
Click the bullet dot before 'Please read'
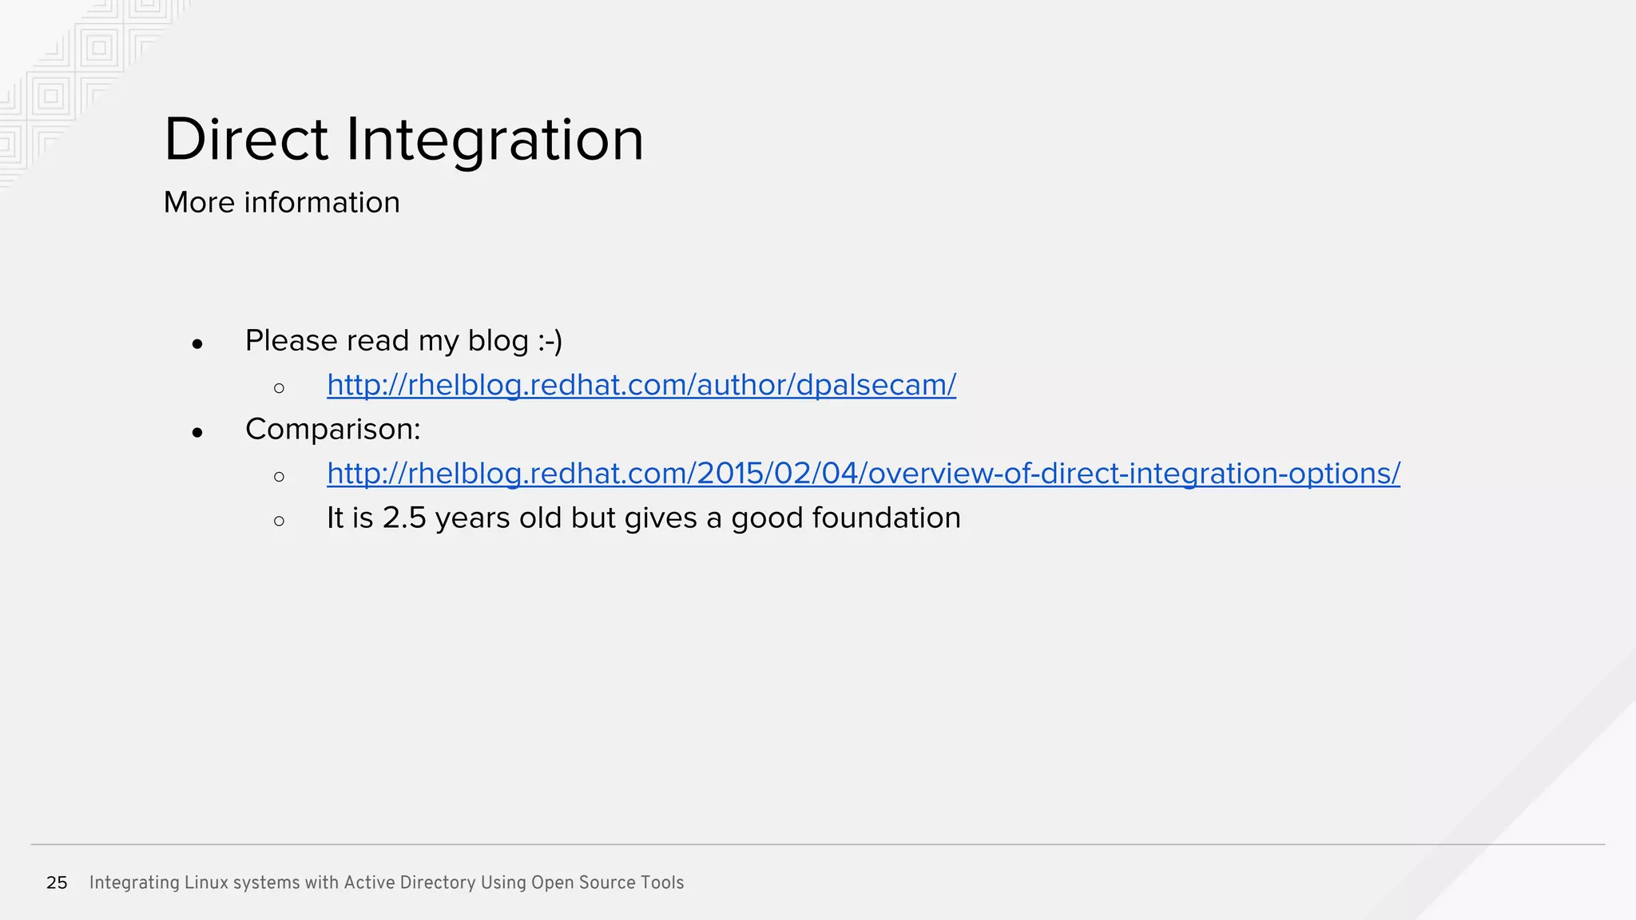[198, 345]
